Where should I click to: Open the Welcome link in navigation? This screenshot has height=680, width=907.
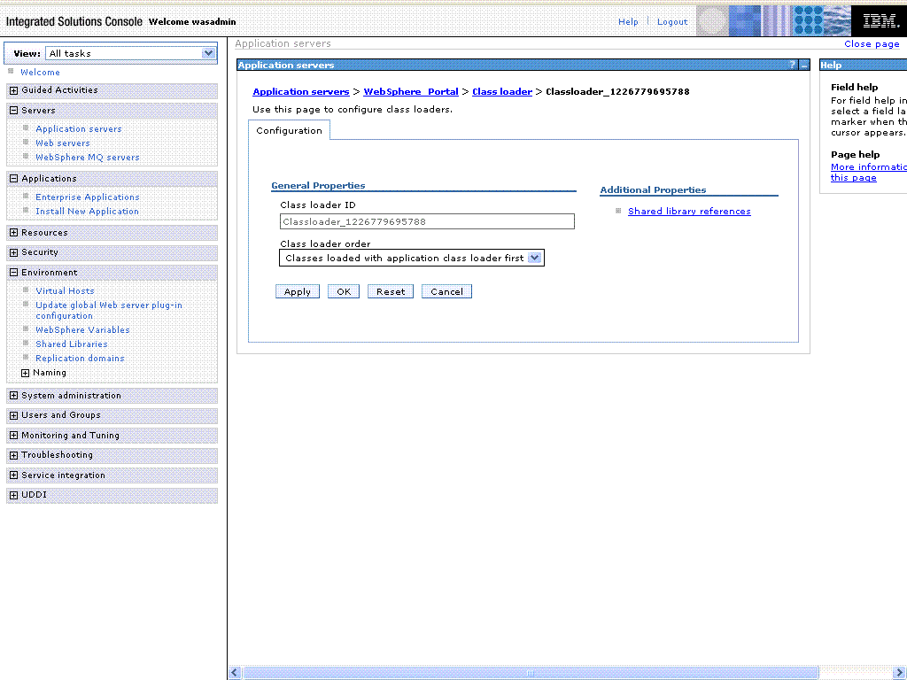(40, 73)
